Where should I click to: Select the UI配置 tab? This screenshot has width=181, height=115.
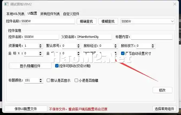tap(32, 13)
